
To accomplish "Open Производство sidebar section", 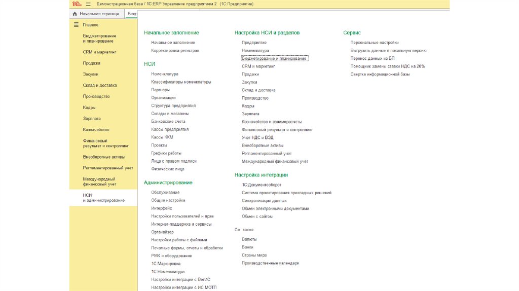I will 96,96.
